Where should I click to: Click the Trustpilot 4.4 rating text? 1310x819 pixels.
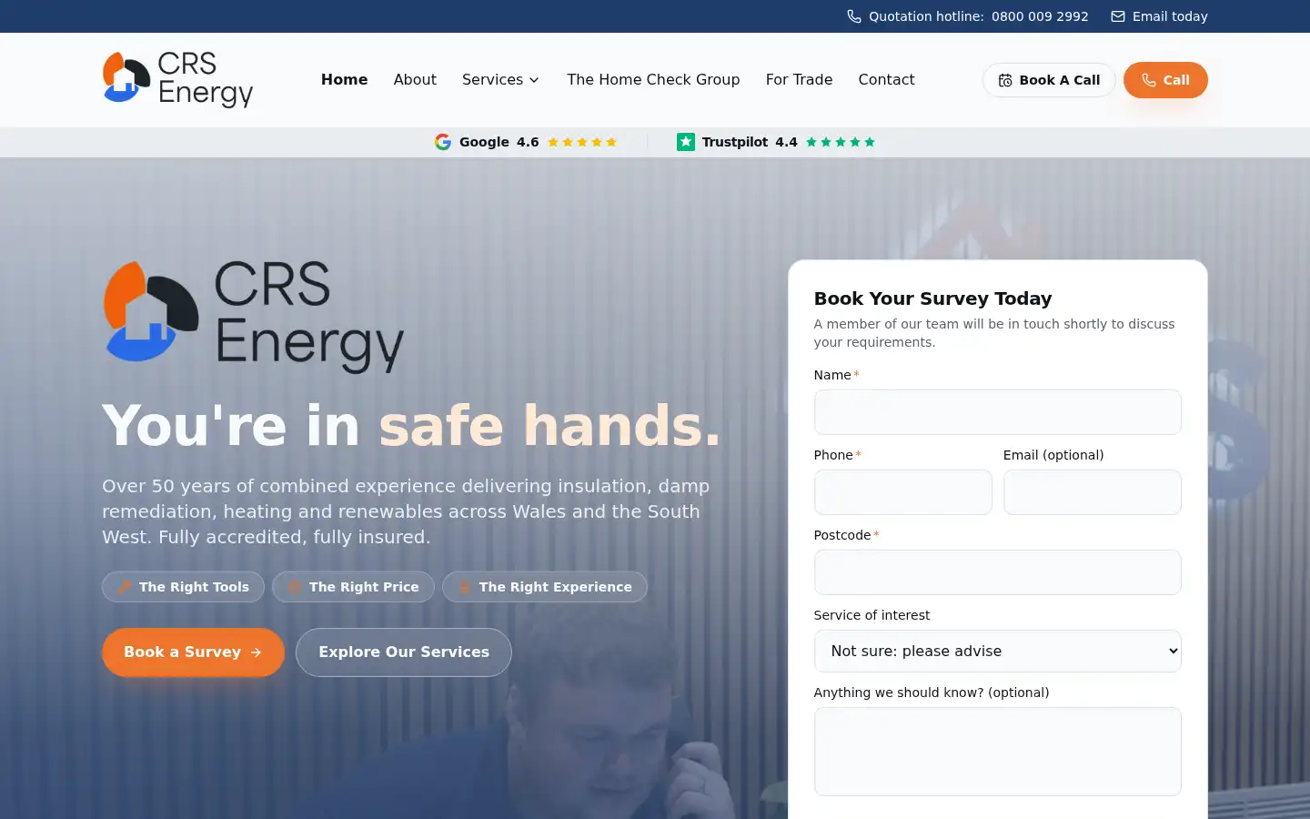[750, 142]
